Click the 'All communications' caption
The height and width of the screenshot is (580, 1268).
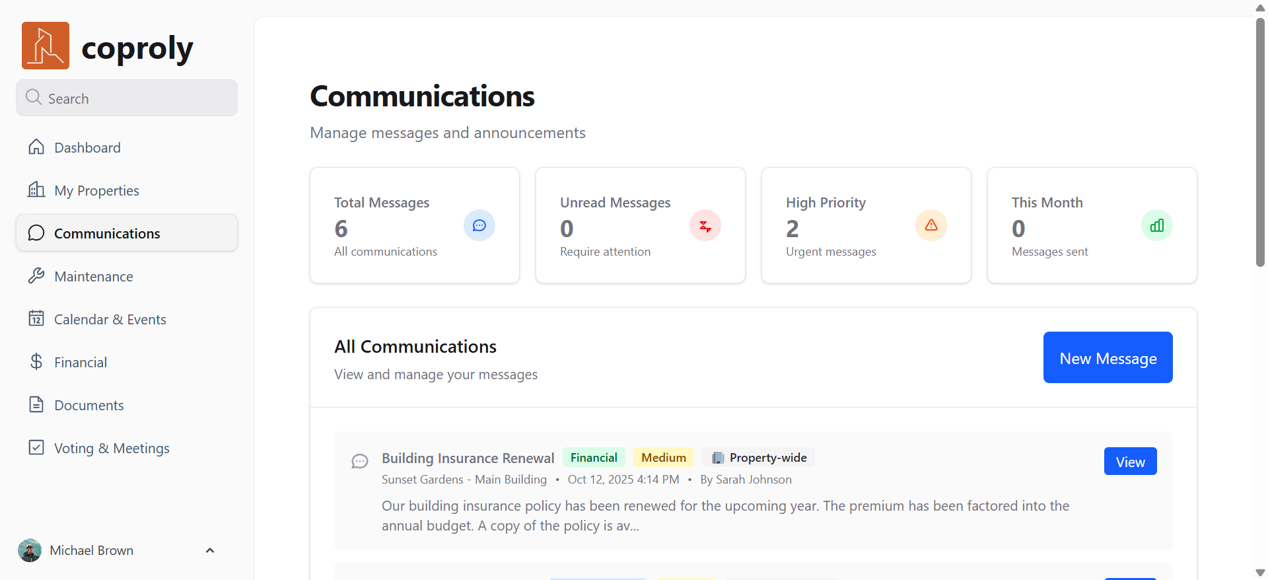pyautogui.click(x=386, y=251)
